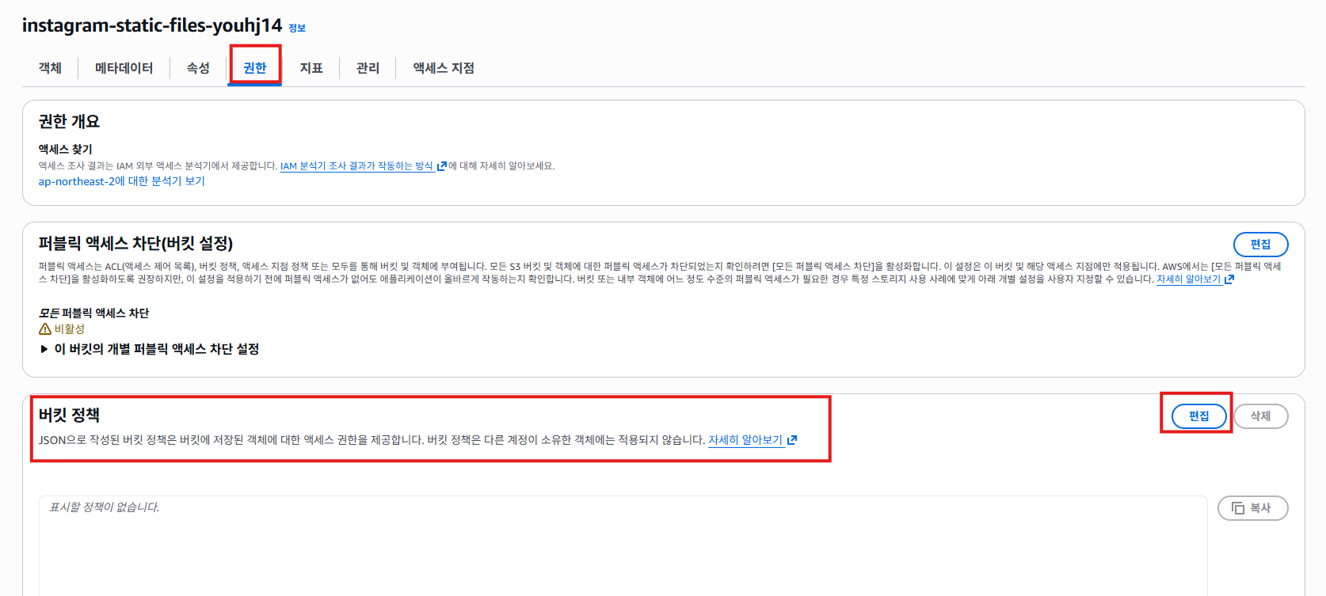1326x596 pixels.
Task: Open the ap-northeast-2 분석기 보기 link
Action: (x=122, y=181)
